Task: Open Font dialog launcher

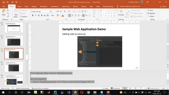Action: [x=66, y=20]
